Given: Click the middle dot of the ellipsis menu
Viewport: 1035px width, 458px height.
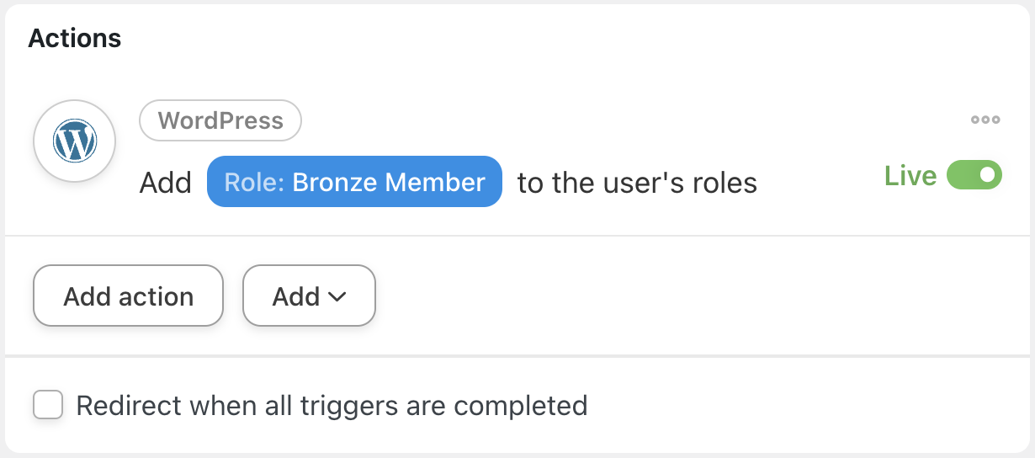Looking at the screenshot, I should point(985,120).
